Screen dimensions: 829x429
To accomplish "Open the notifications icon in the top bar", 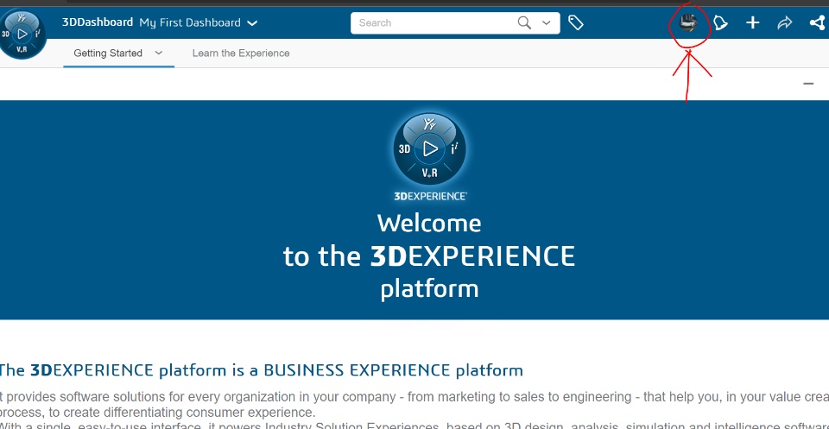I will [720, 23].
